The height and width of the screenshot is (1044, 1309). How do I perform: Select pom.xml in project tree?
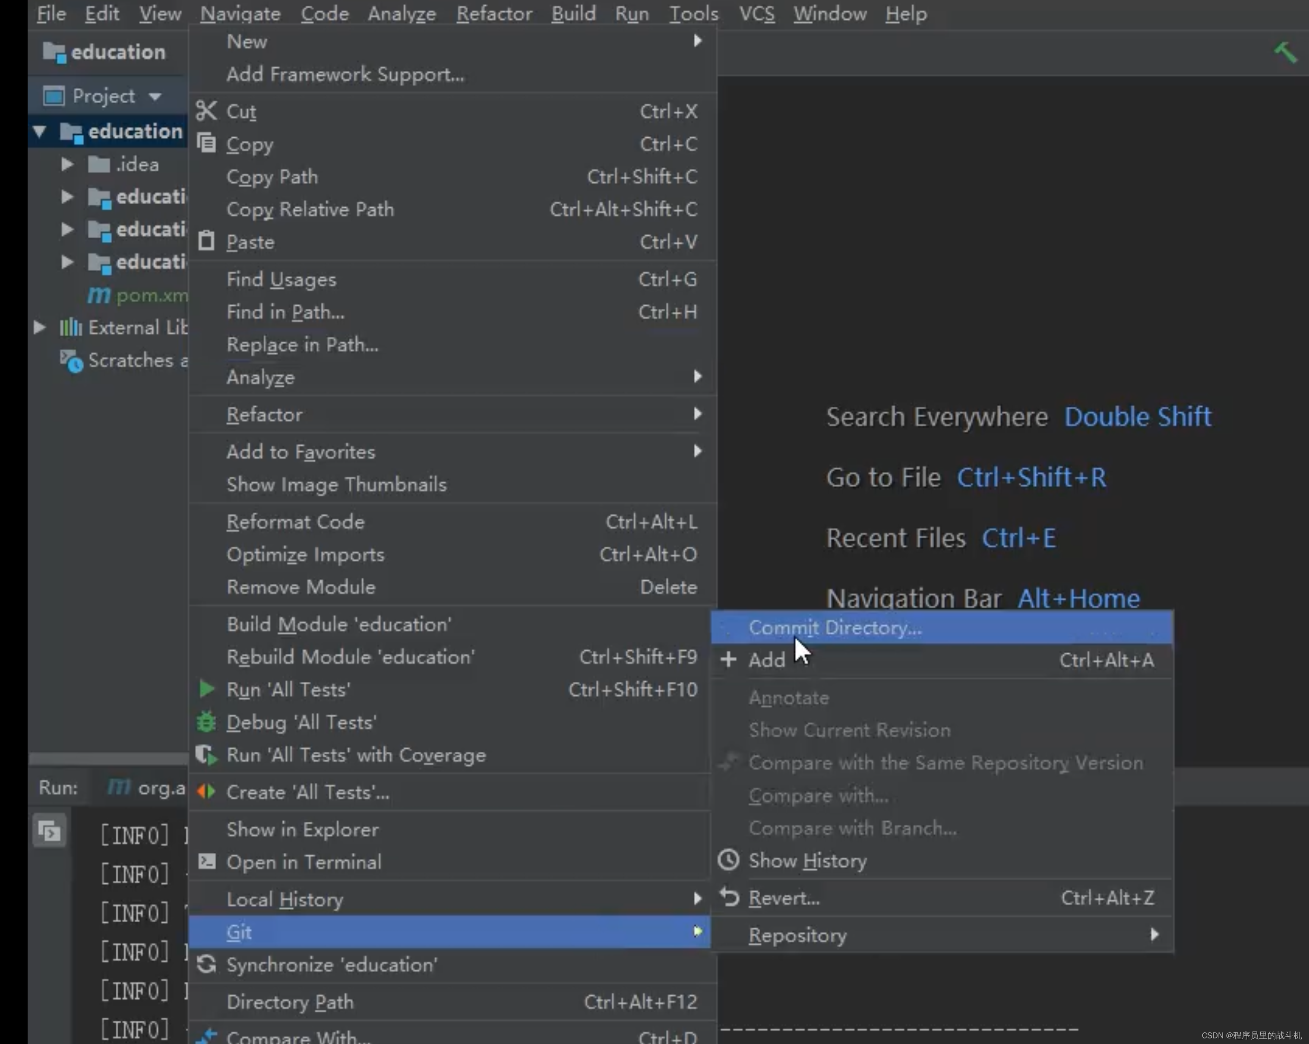click(152, 295)
